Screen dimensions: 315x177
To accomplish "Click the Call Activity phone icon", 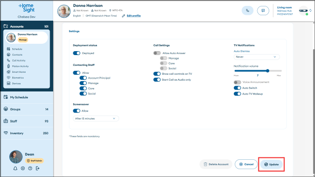I will click(x=8, y=60).
